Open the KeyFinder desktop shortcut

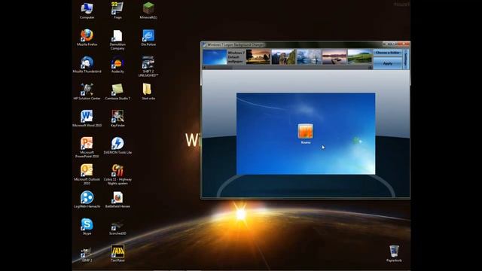[117, 118]
